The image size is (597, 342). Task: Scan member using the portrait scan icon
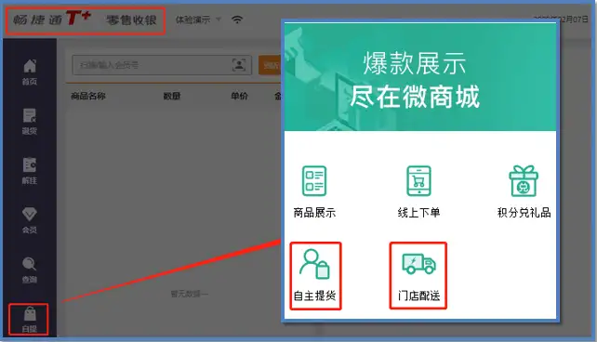[x=239, y=65]
